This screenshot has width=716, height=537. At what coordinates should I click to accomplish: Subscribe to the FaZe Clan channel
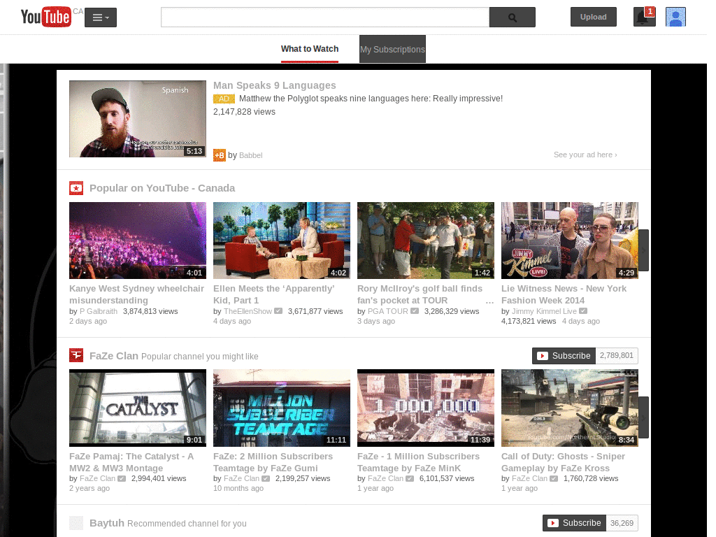click(x=564, y=356)
